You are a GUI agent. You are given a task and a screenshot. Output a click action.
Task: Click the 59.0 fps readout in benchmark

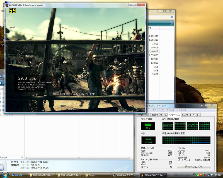pyautogui.click(x=27, y=78)
